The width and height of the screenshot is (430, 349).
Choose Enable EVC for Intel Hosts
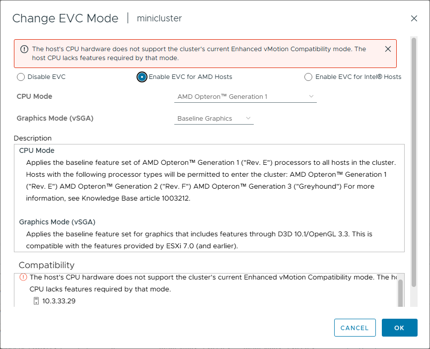coord(308,77)
